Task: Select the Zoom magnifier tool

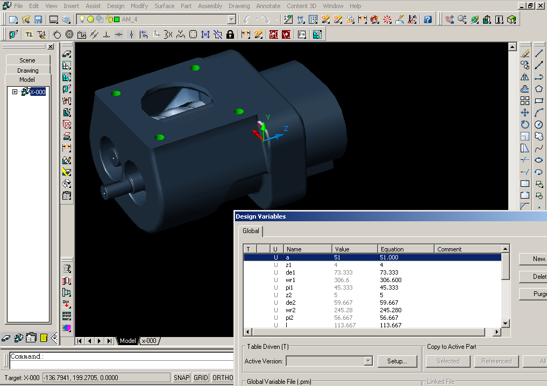Action: point(462,19)
